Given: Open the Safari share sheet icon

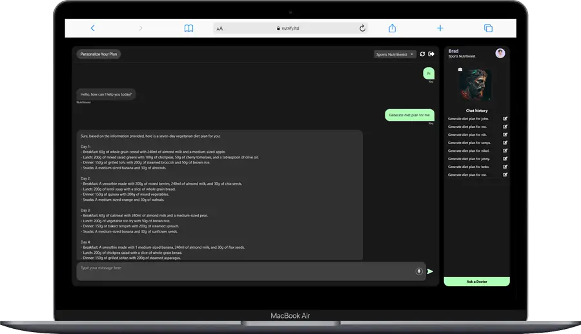Looking at the screenshot, I should 392,28.
